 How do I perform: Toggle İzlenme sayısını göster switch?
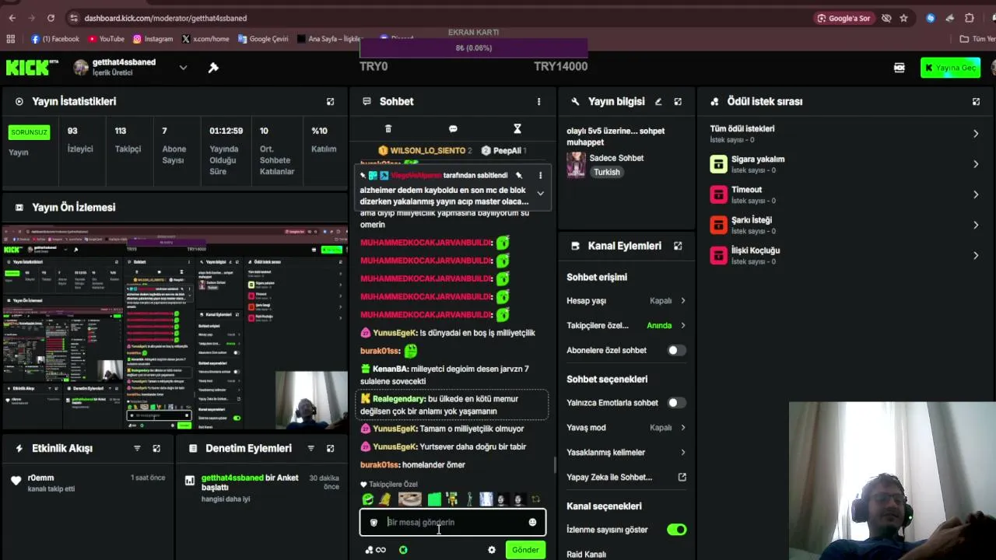coord(677,530)
